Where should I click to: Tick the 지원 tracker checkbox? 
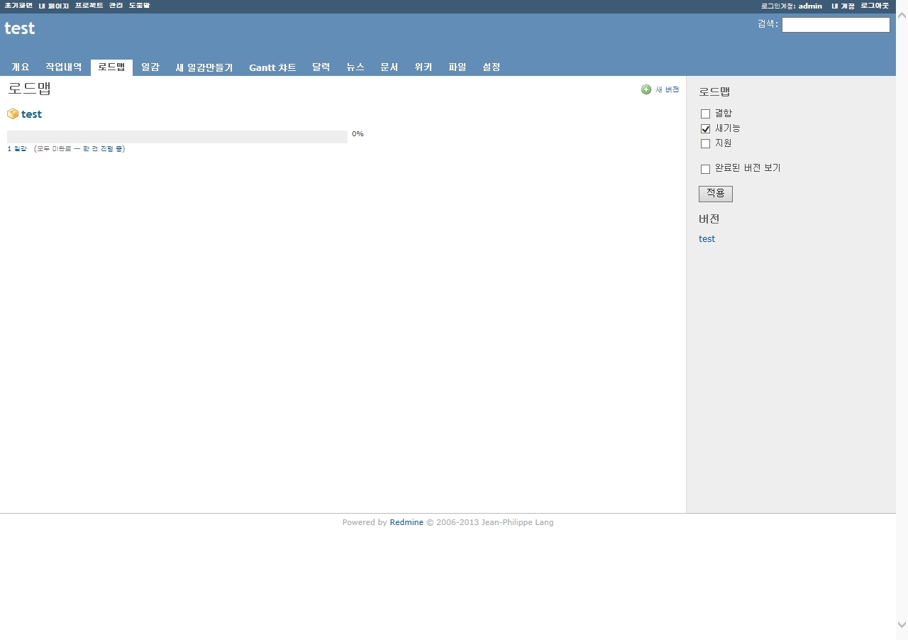[x=705, y=143]
